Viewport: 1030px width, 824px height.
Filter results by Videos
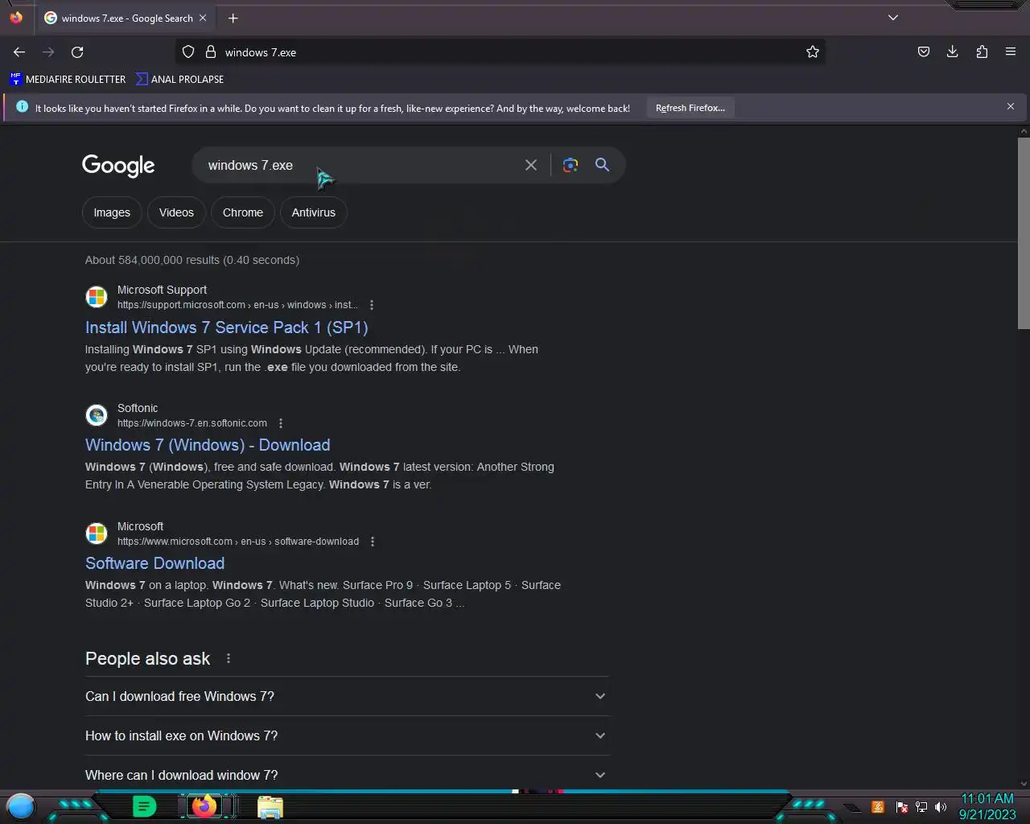[x=176, y=212]
